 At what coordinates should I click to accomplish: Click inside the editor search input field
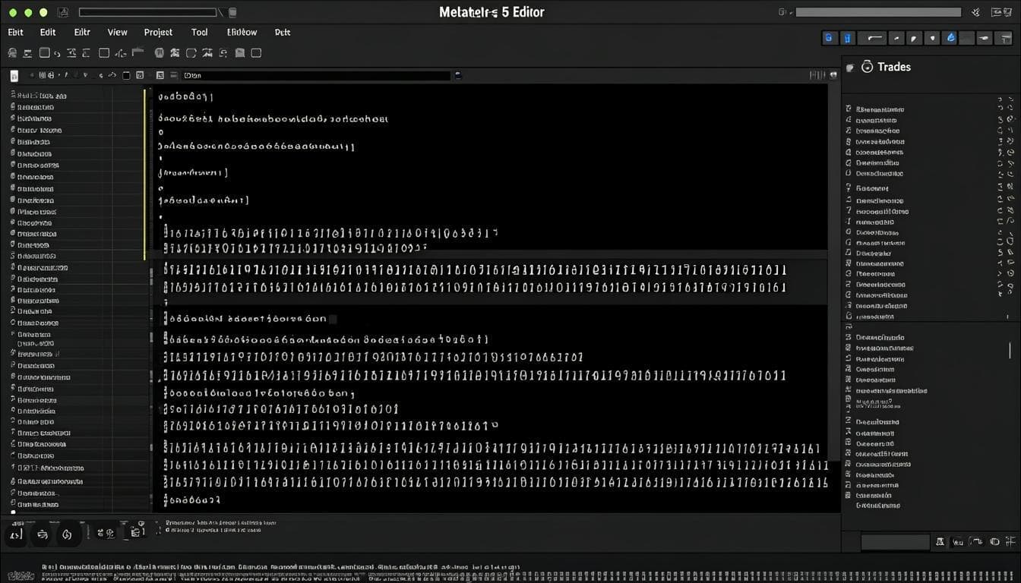coord(319,75)
